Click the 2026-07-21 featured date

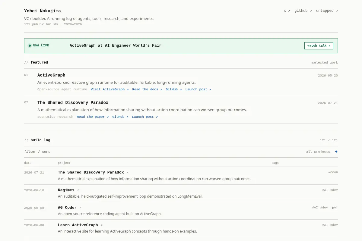point(328,103)
